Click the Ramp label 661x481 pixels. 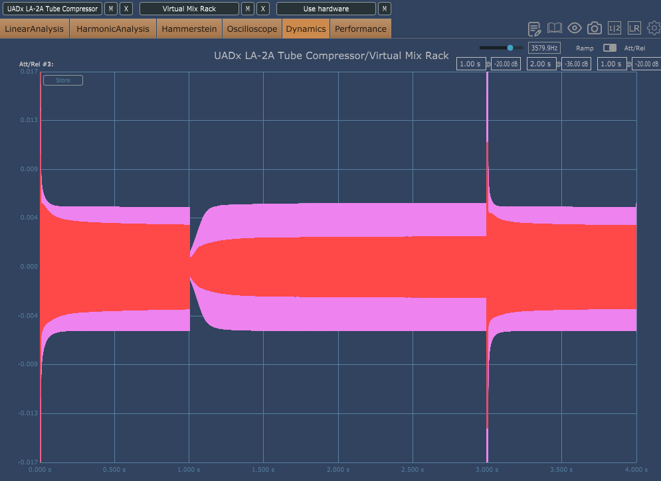[x=585, y=48]
